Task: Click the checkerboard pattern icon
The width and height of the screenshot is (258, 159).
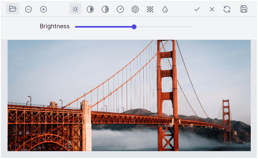Action: [150, 9]
